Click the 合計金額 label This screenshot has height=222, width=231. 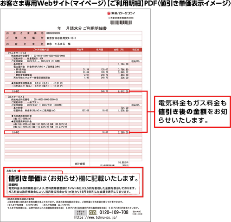point(80,163)
